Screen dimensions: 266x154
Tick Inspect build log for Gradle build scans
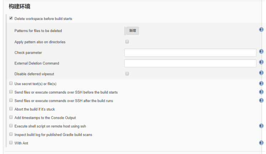[11, 134]
